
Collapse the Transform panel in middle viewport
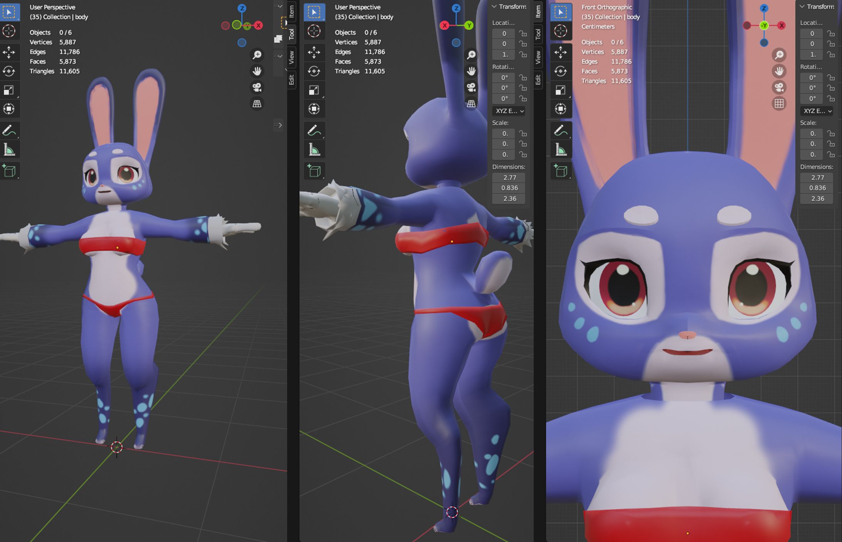click(x=494, y=7)
